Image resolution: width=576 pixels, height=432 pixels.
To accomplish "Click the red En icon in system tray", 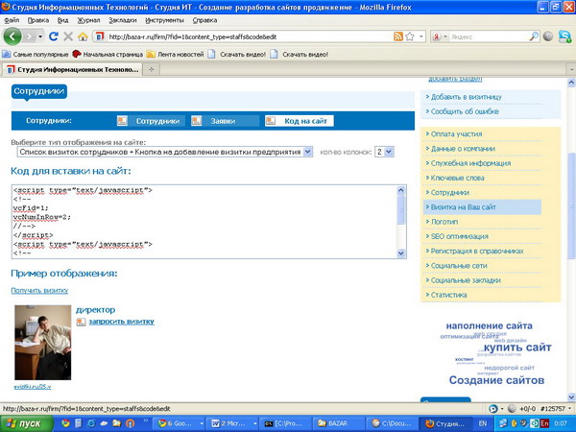I will [x=544, y=423].
